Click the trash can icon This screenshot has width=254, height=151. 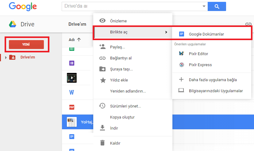(x=102, y=143)
